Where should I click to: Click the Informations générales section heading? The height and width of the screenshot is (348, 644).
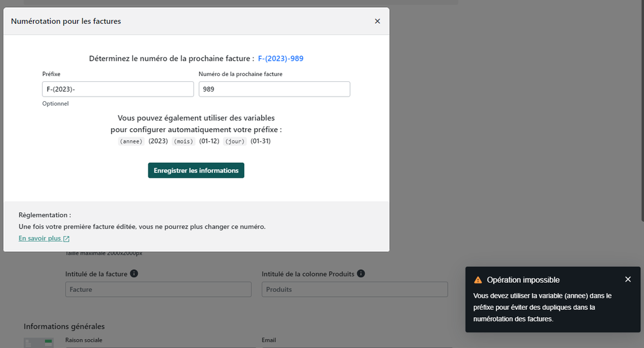(x=64, y=327)
